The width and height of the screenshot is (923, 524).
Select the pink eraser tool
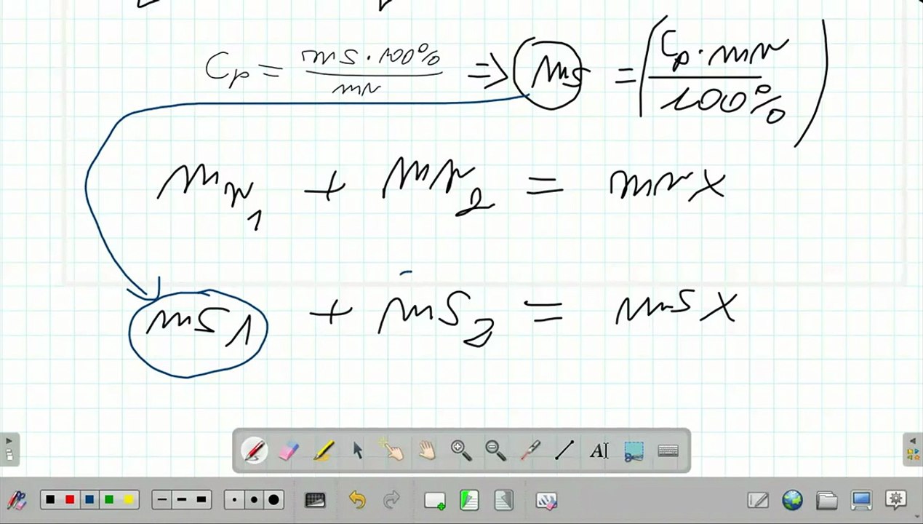point(289,451)
